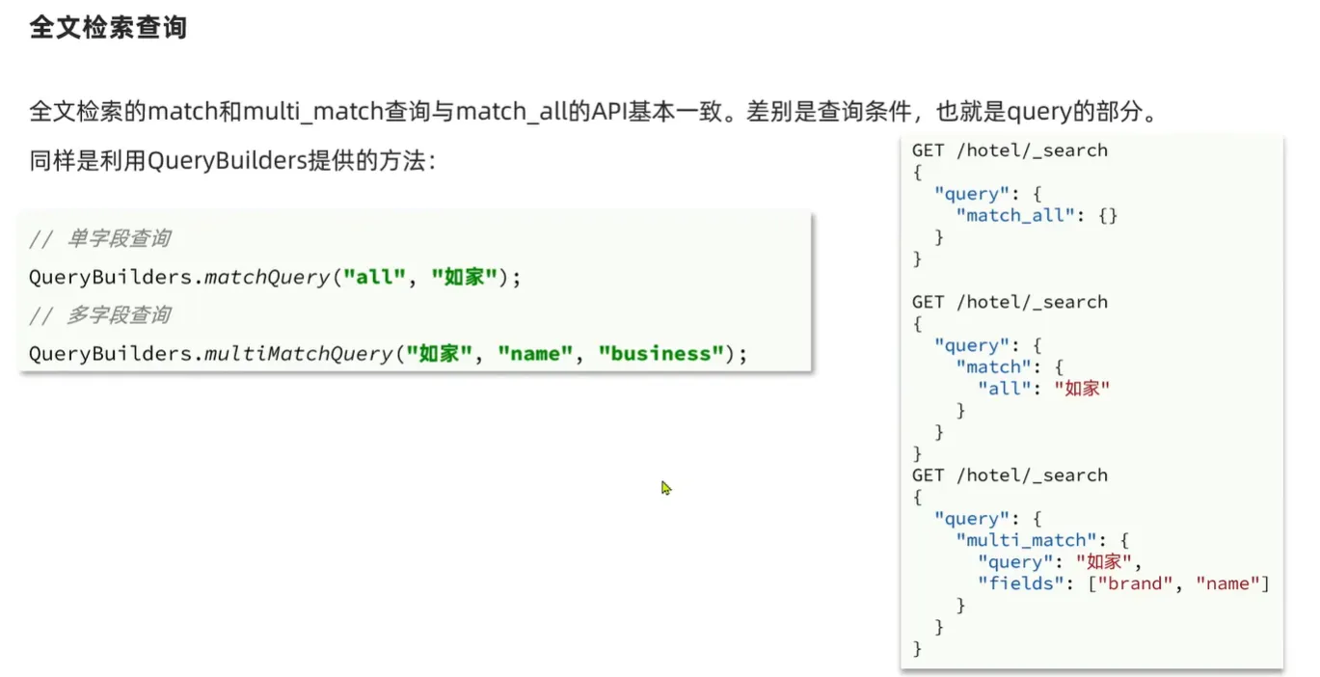Click the "business" argument in multiMatchQuery
Image resolution: width=1320 pixels, height=677 pixels.
(x=660, y=354)
